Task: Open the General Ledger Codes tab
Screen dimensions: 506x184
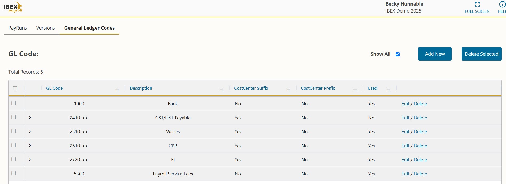Action: (89, 28)
